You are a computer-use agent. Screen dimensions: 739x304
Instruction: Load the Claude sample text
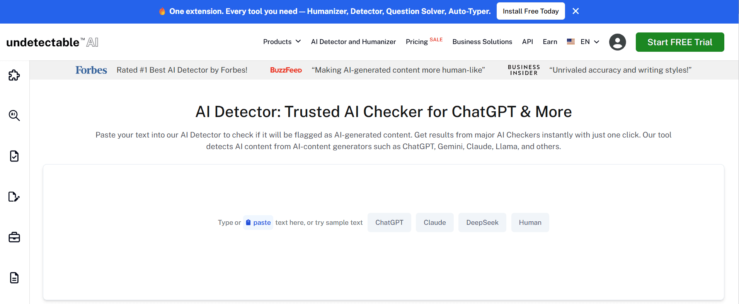click(434, 222)
